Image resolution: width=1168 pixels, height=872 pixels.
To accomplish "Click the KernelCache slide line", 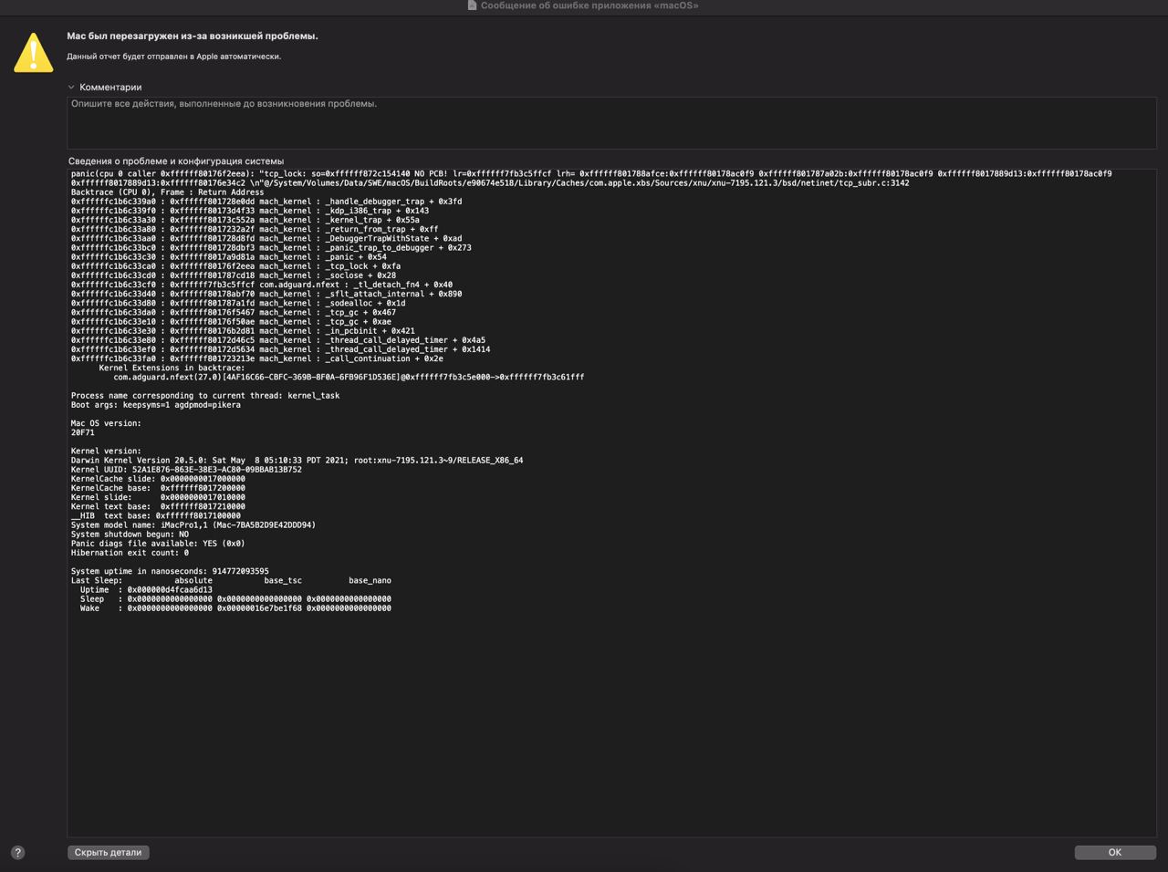I will tap(158, 479).
